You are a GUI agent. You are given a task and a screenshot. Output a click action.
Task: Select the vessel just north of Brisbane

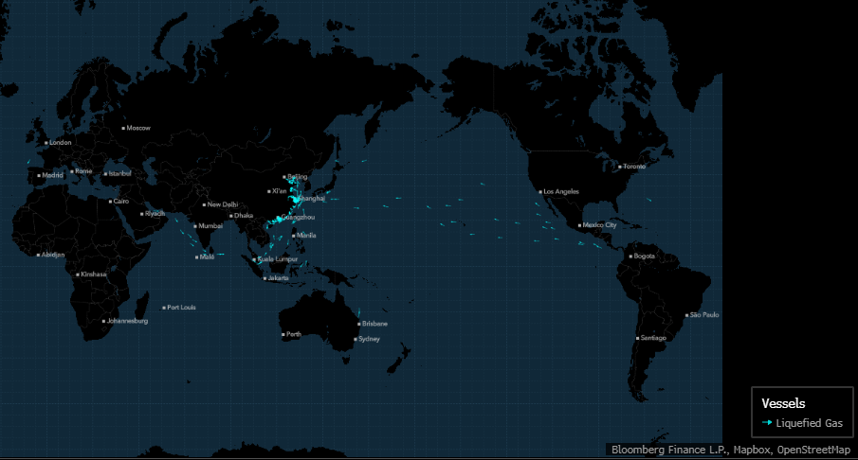[359, 312]
